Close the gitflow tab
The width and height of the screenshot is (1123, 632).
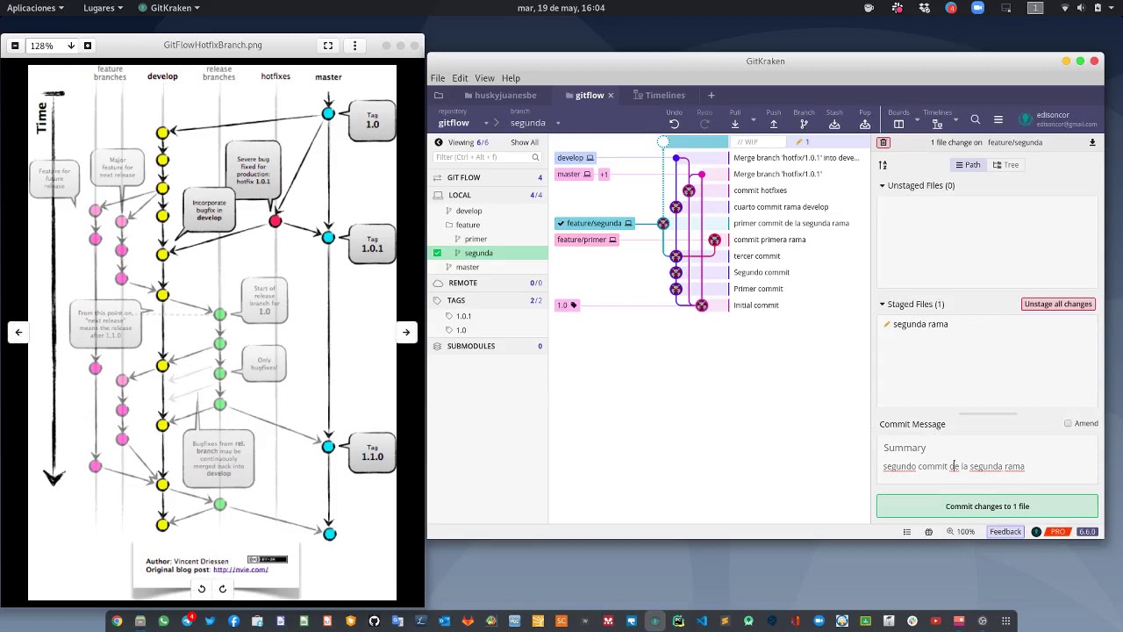(x=611, y=95)
